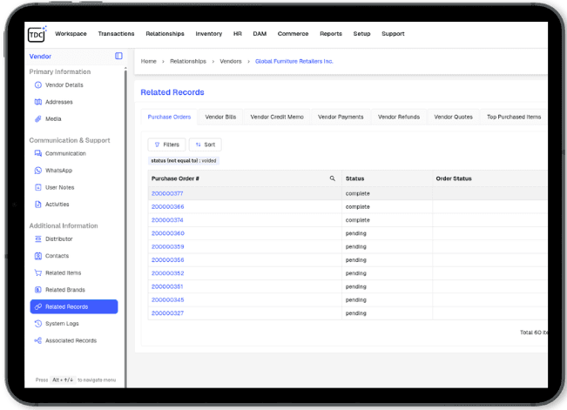Screen dimensions: 567x410
Task: Click the Contacts icon
Action: click(38, 256)
